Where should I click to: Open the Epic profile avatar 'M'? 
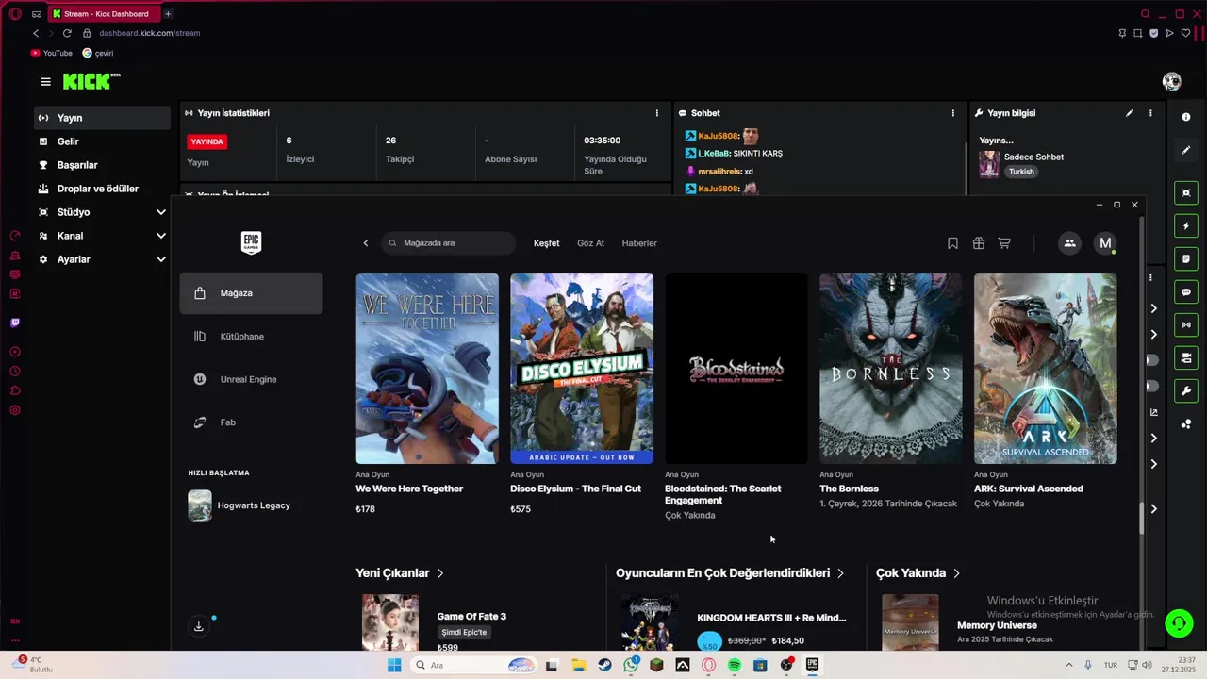point(1105,243)
